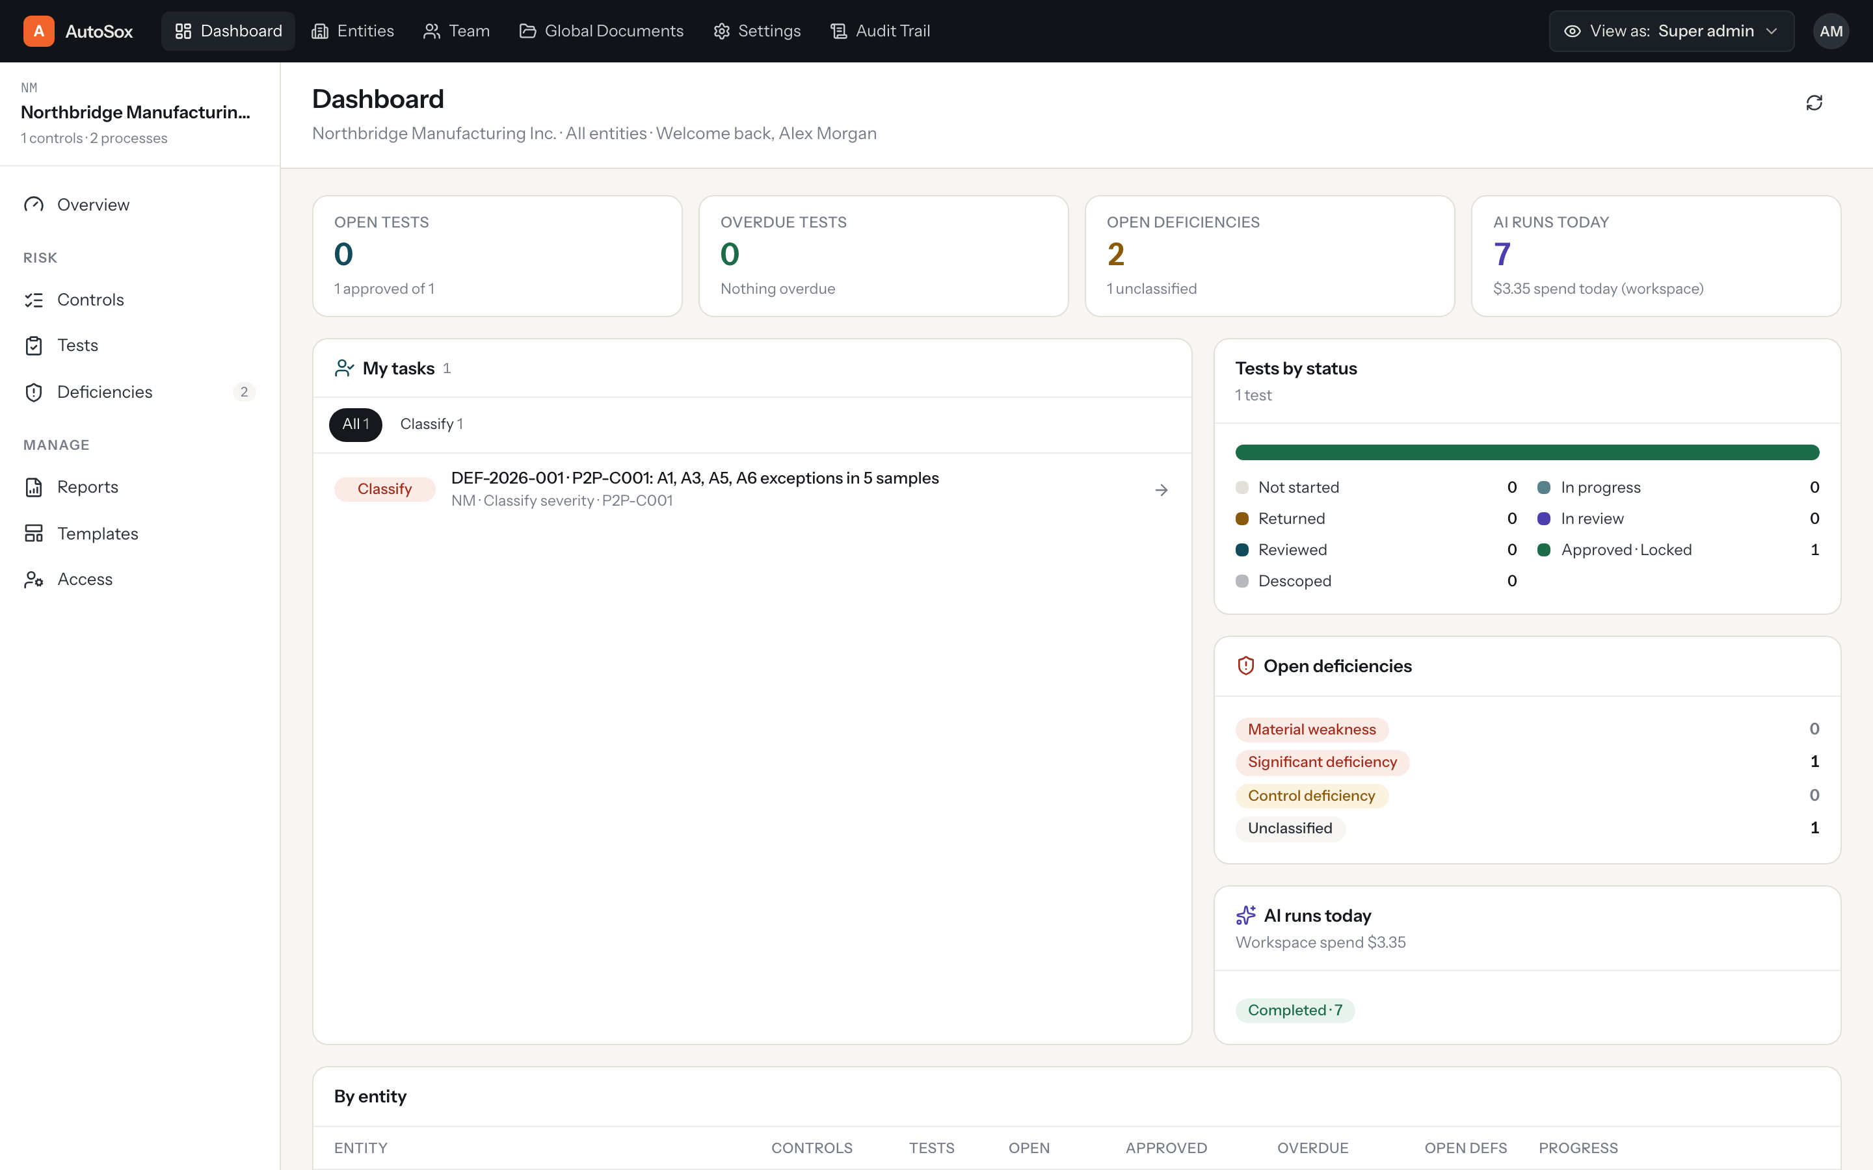Click the Workspace spend $3.35 text
The height and width of the screenshot is (1170, 1873).
tap(1320, 942)
